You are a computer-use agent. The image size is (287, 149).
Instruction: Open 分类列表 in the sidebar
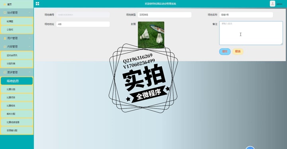pos(17,64)
